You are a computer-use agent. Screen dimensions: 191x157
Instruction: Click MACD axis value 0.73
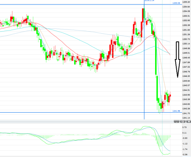[x=184, y=127]
